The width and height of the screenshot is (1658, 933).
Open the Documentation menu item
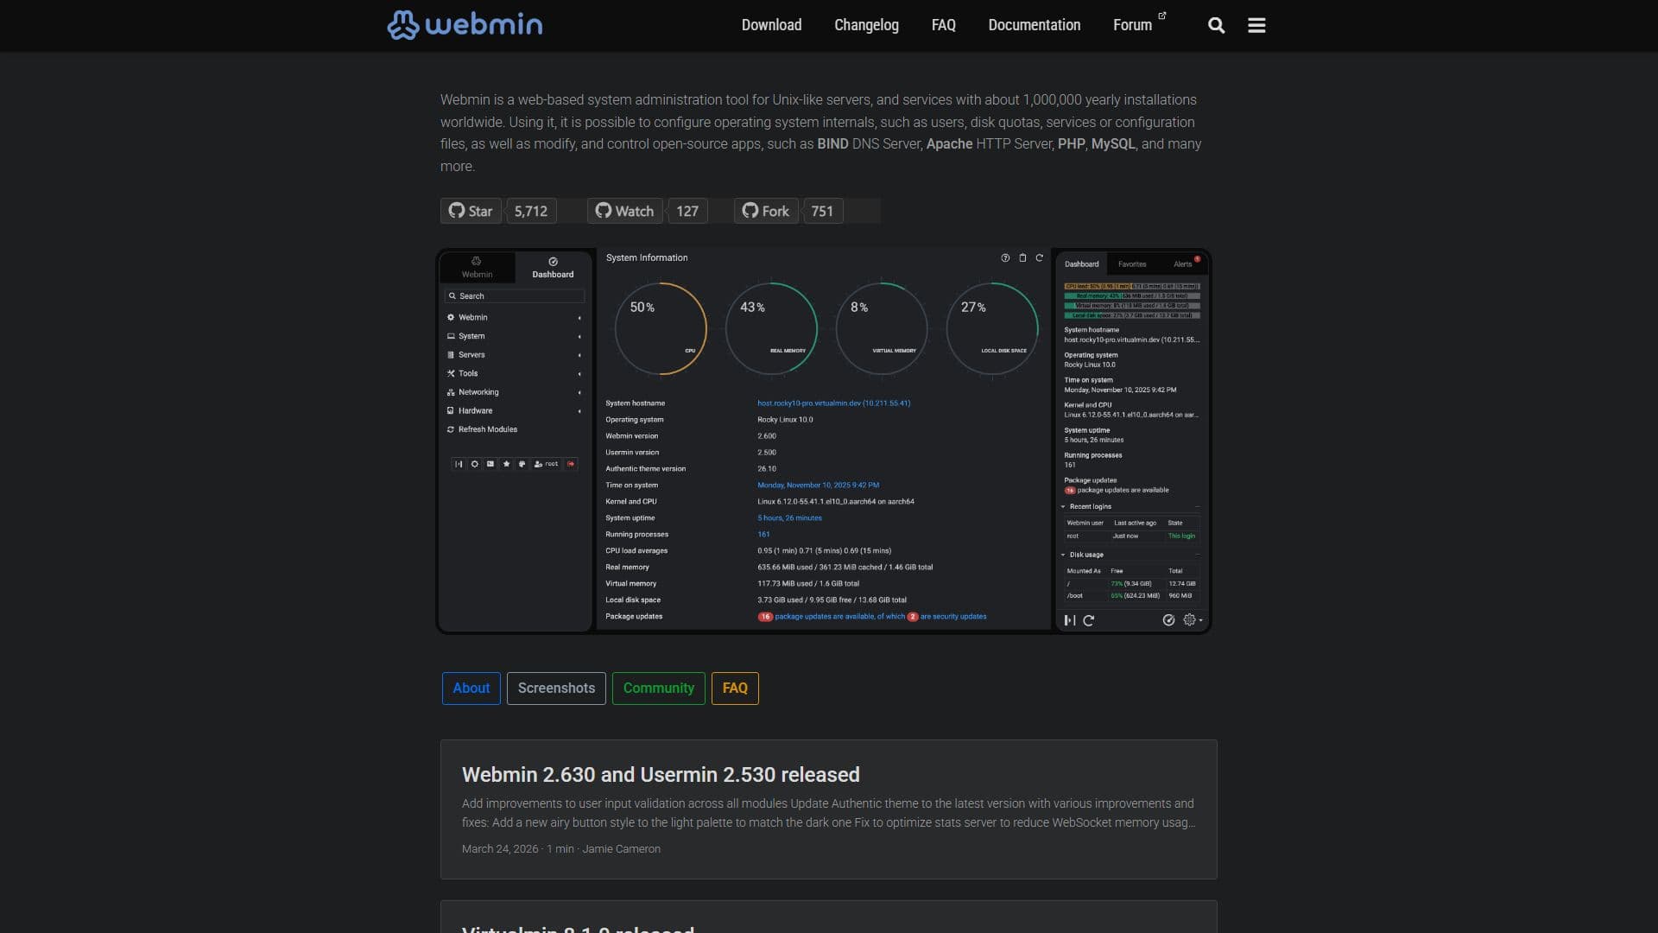tap(1034, 25)
